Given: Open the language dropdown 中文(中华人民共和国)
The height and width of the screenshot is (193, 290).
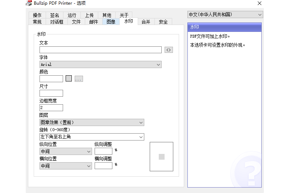Looking at the screenshot, I should (x=225, y=14).
